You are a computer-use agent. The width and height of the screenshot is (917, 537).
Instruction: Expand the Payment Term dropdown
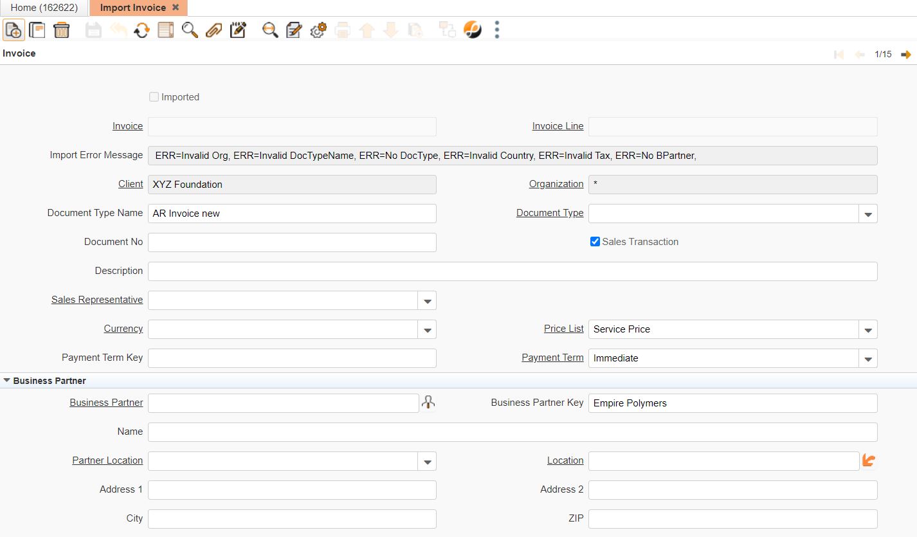[868, 358]
